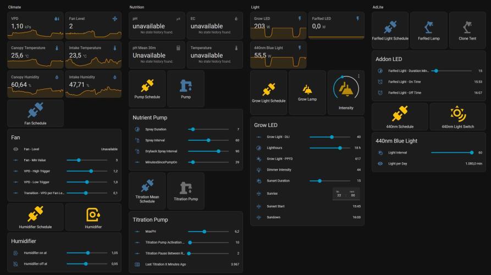Viewport: 491px width, 275px height.
Task: Adjust the Grow Light - DLI slider
Action: click(x=330, y=137)
